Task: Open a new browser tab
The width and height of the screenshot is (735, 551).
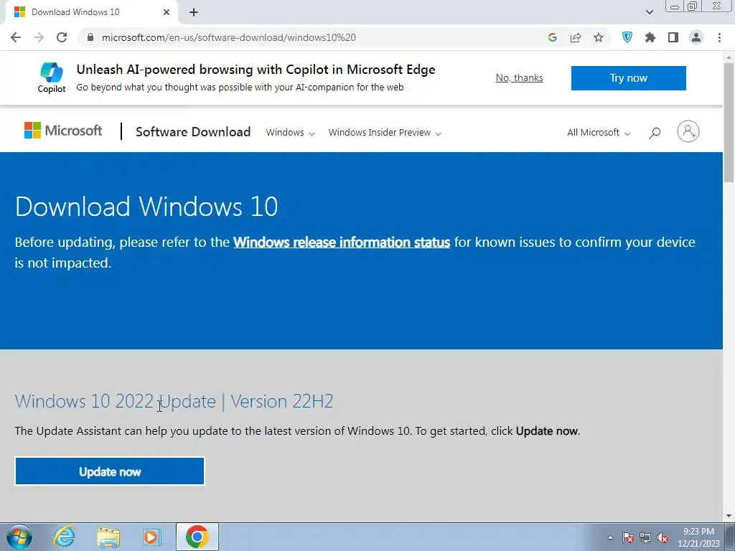Action: [194, 12]
